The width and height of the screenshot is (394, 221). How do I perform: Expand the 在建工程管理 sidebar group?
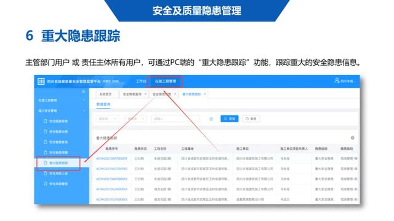click(62, 100)
